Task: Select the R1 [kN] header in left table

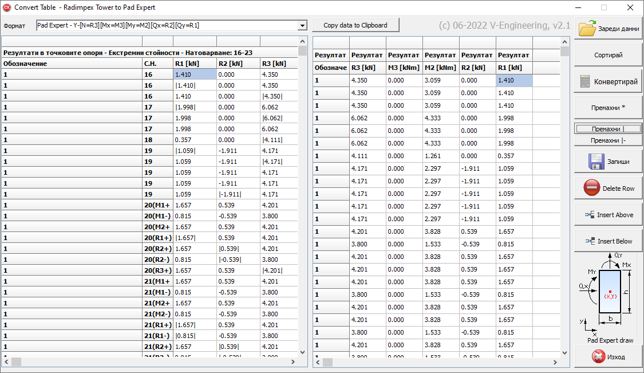Action: click(x=195, y=64)
